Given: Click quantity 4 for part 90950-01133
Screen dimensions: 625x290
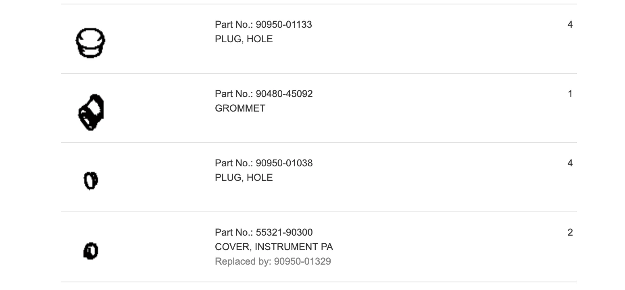Looking at the screenshot, I should tap(570, 25).
